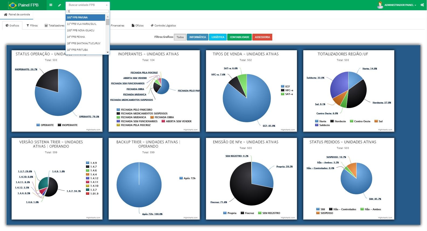Switch to the Graficos tab
This screenshot has height=231, width=427.
(12, 26)
